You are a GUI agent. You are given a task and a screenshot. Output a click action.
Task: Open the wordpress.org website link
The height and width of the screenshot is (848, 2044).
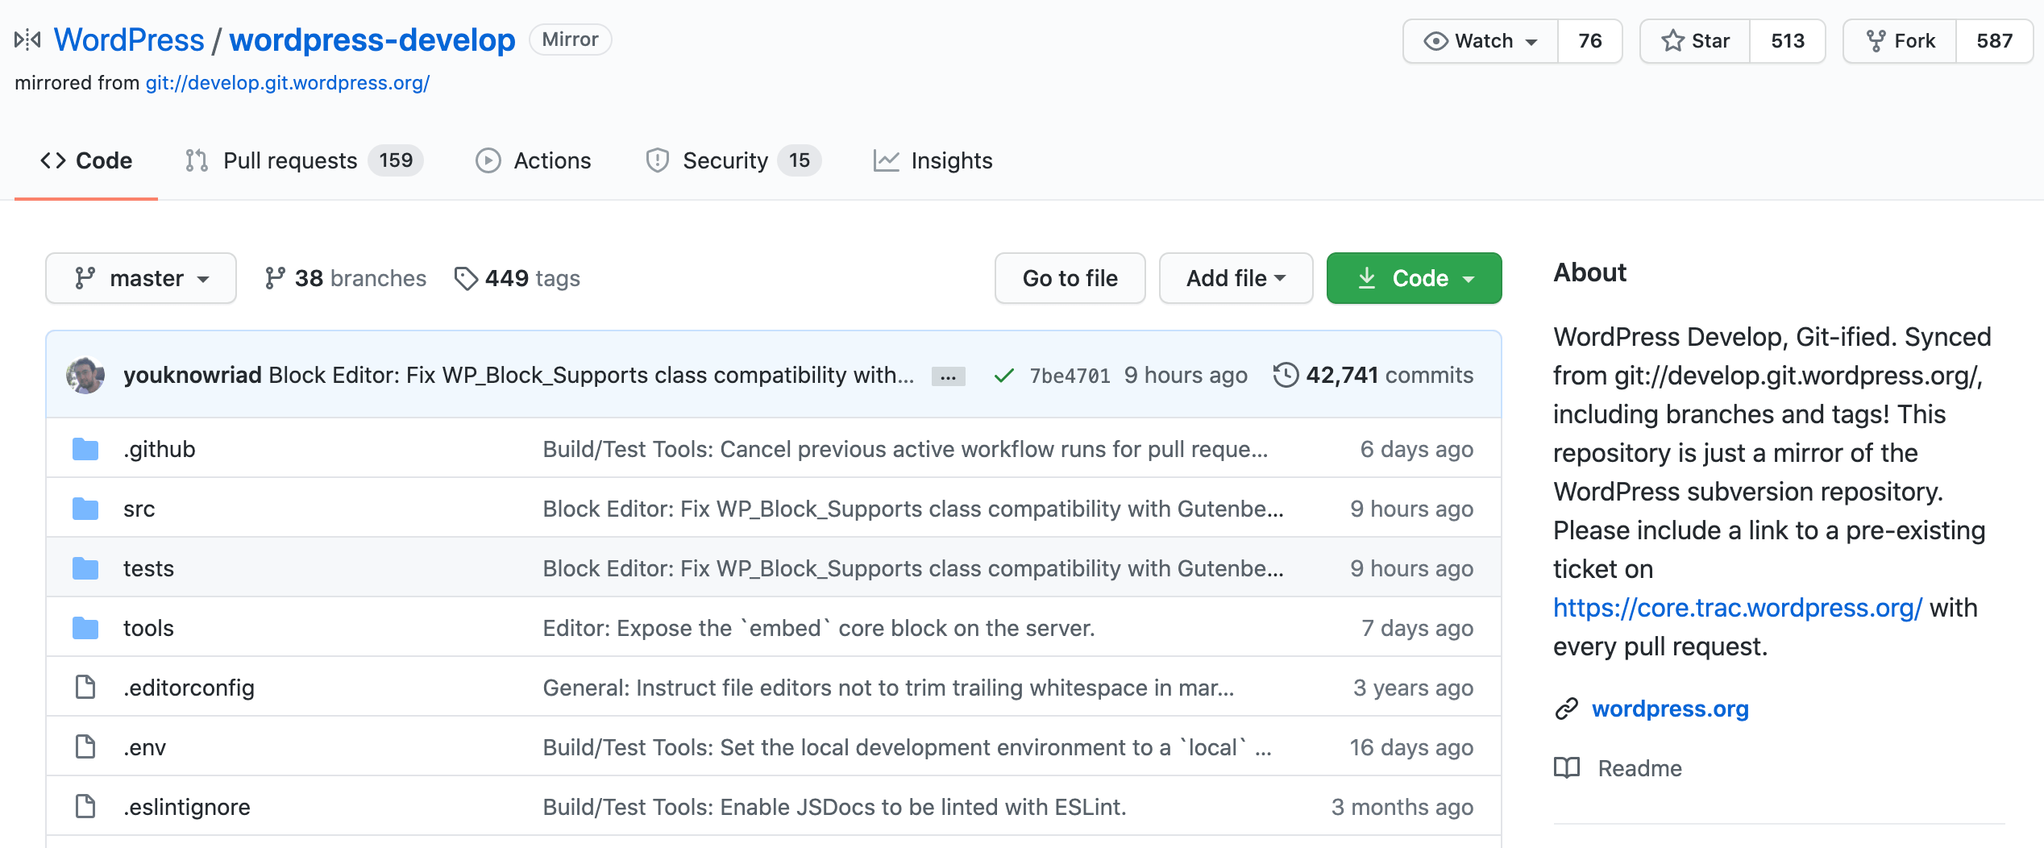click(x=1670, y=709)
